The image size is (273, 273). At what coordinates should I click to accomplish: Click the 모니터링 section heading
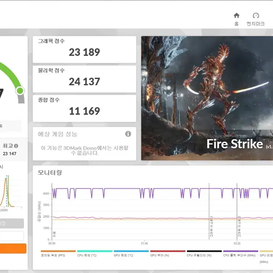point(50,173)
